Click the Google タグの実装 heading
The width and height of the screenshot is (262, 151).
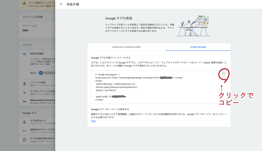pyautogui.click(x=119, y=18)
